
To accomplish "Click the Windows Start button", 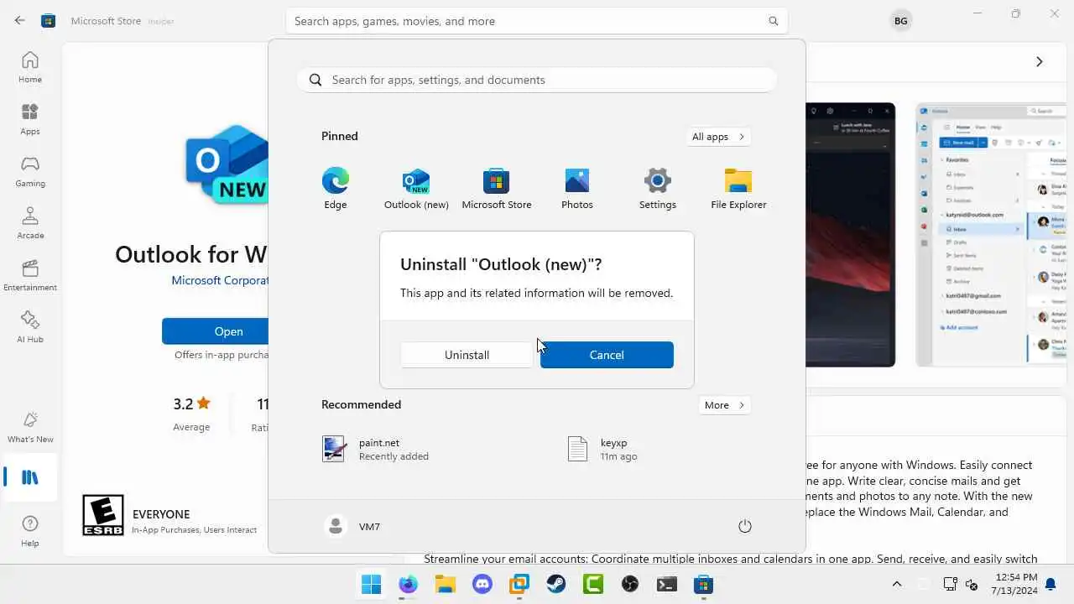I will (x=371, y=584).
